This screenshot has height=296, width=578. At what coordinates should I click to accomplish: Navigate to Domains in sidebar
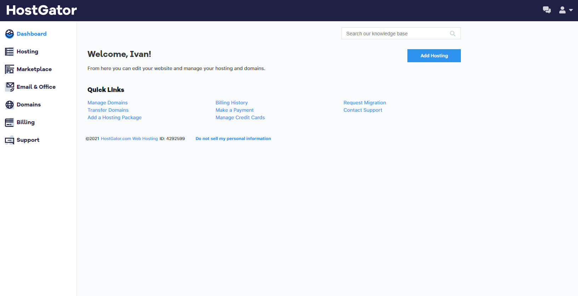pyautogui.click(x=29, y=105)
